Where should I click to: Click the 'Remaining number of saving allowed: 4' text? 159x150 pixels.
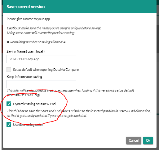pos(38,42)
